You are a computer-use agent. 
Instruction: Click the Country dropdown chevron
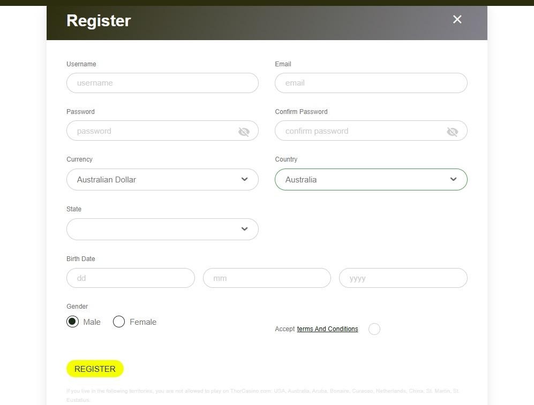click(453, 179)
